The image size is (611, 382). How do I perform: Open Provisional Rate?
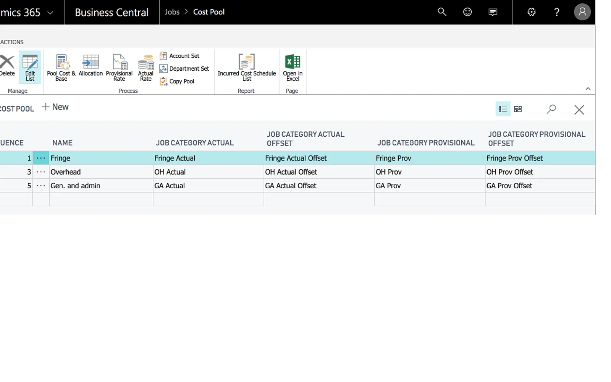click(x=119, y=68)
